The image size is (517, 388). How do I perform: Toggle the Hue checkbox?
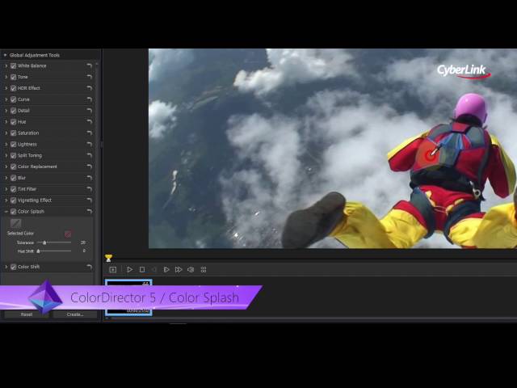13,122
